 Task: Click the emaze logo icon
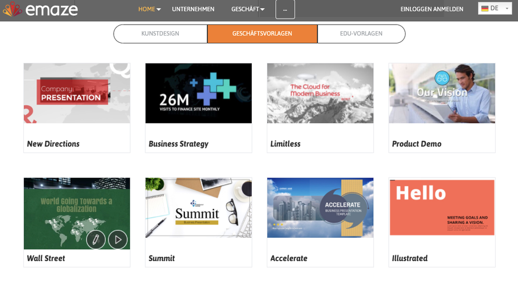click(12, 9)
